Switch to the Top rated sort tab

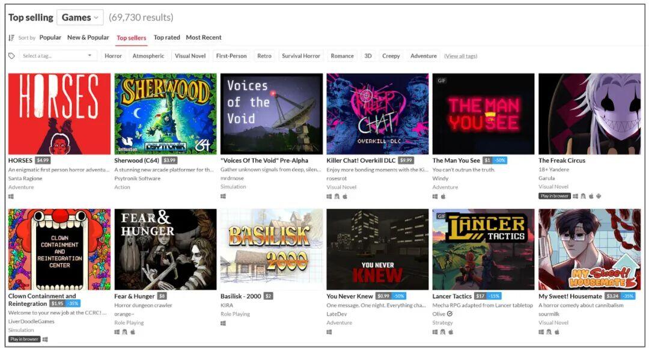167,37
